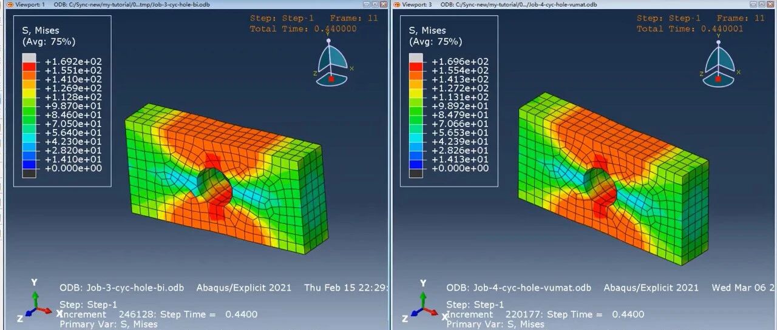
Task: Click red +1.692e+02 legend swatch in Viewport 1
Action: tap(29, 66)
